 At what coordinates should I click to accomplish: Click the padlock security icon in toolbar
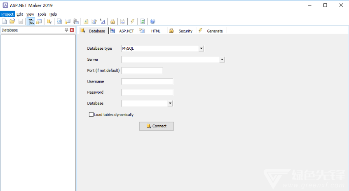pyautogui.click(x=112, y=21)
